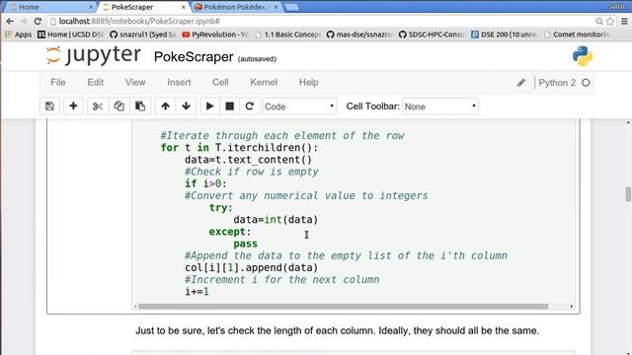Click the browser address bar URL

139,21
